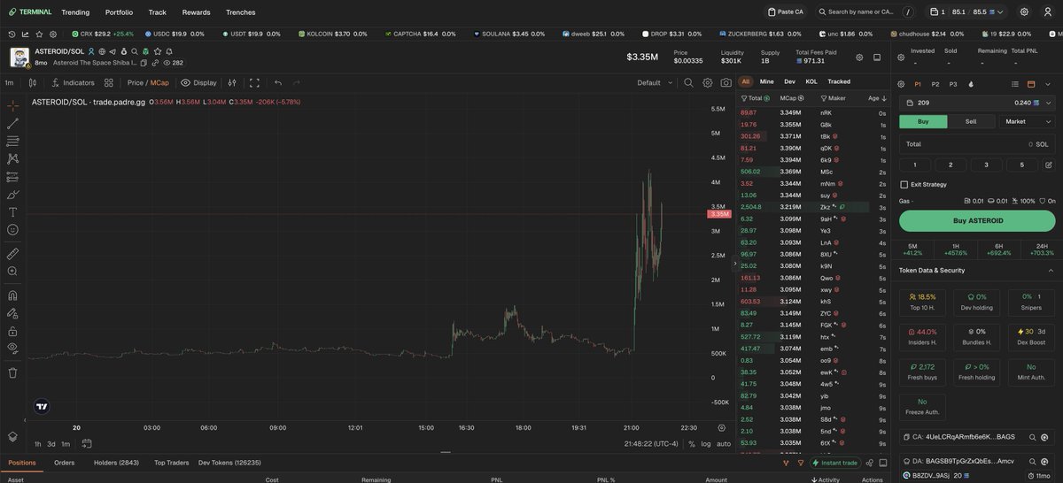Open the Portfolio menu
The width and height of the screenshot is (1063, 483).
119,12
